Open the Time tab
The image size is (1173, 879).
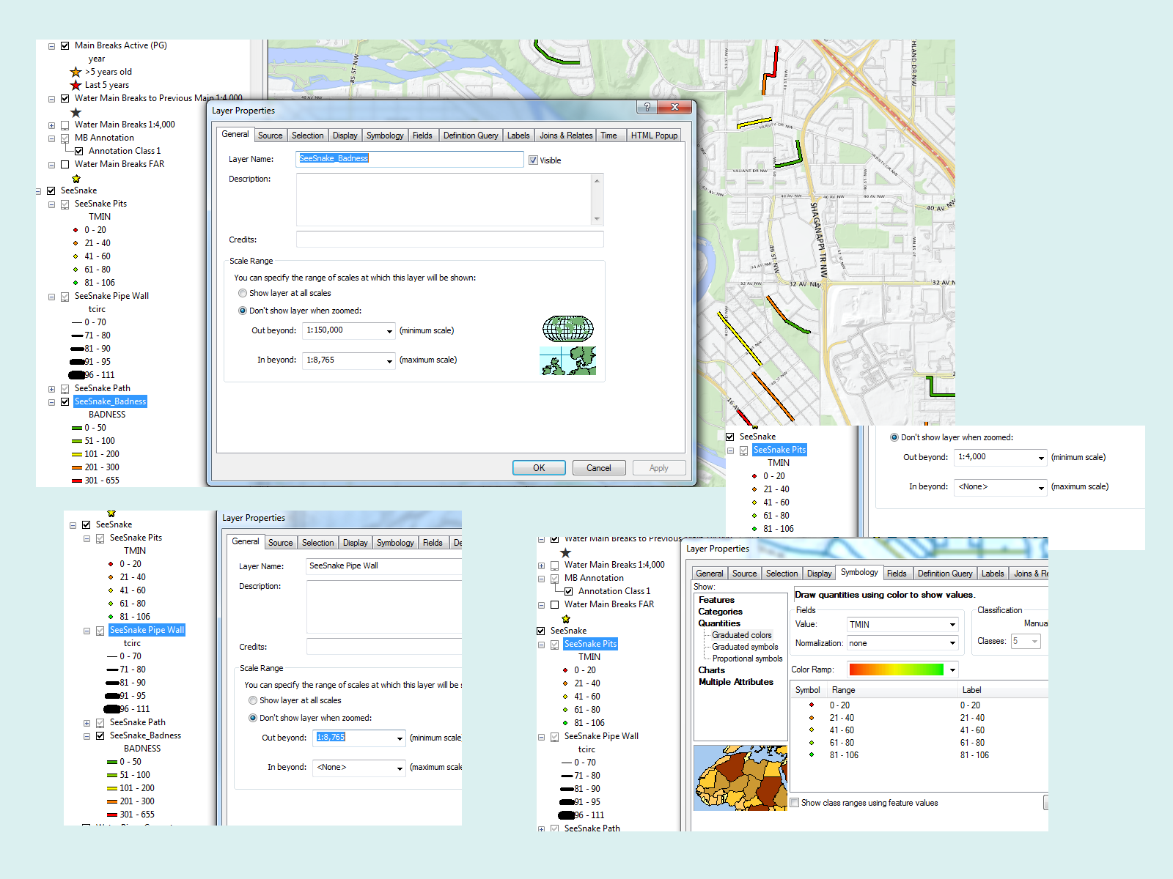pyautogui.click(x=608, y=136)
